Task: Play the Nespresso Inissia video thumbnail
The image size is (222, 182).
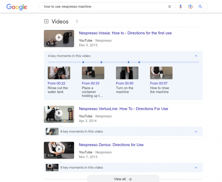Action: tap(59, 38)
